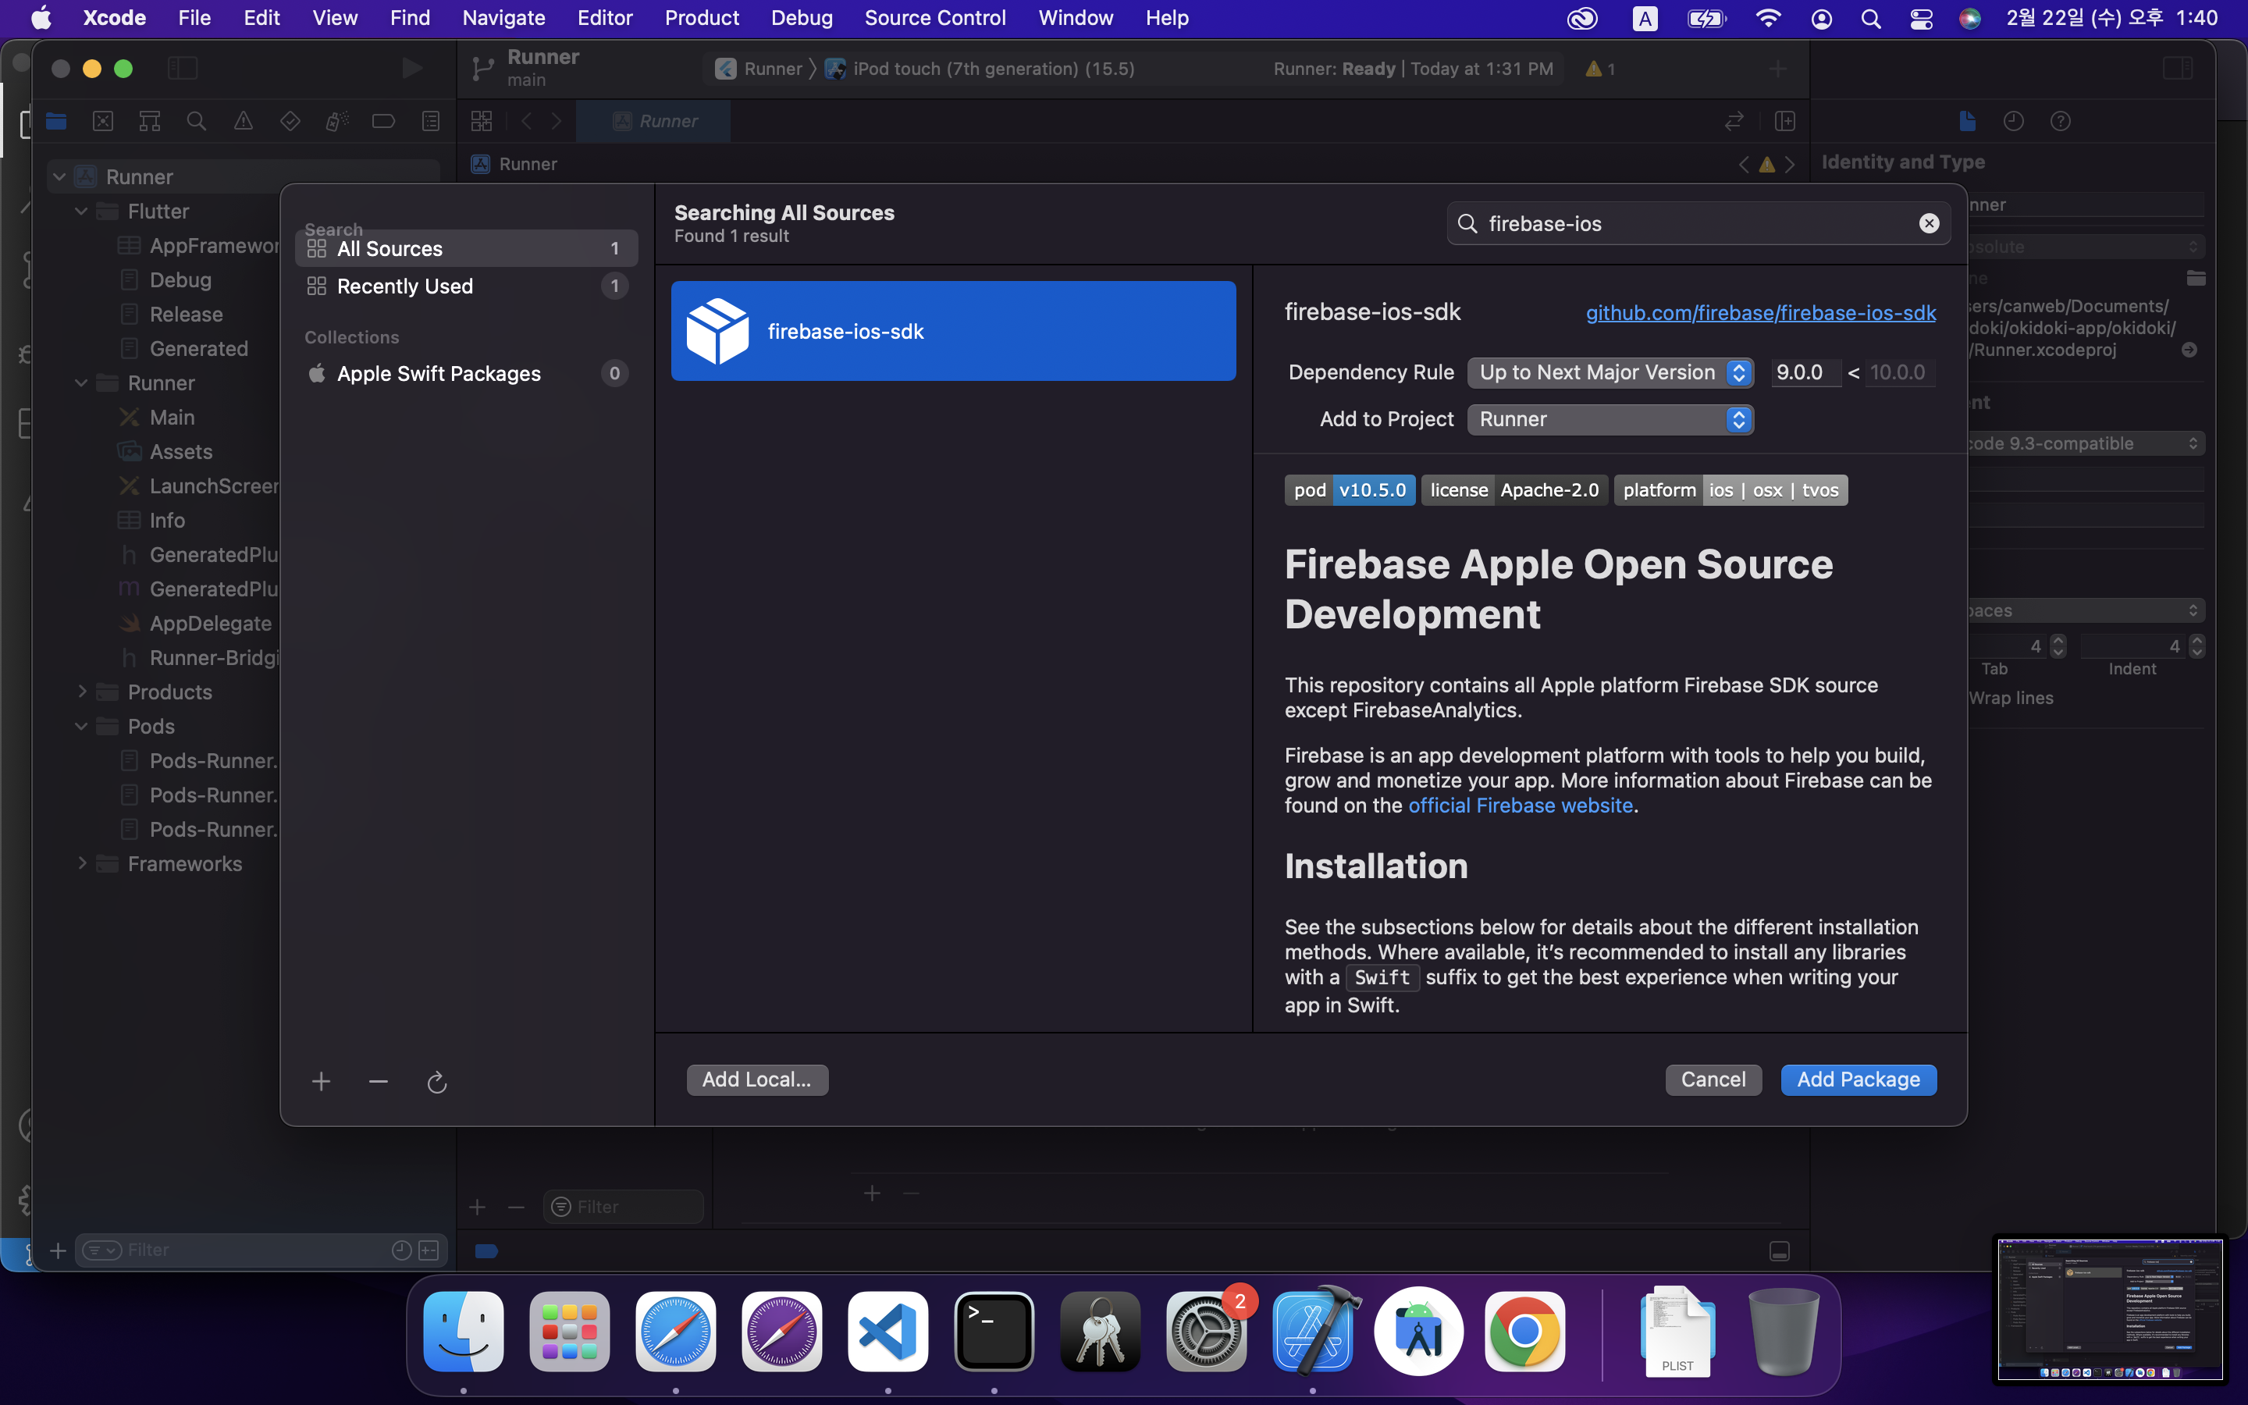The height and width of the screenshot is (1405, 2248).
Task: Open the Issue navigator warning icon
Action: pyautogui.click(x=244, y=121)
